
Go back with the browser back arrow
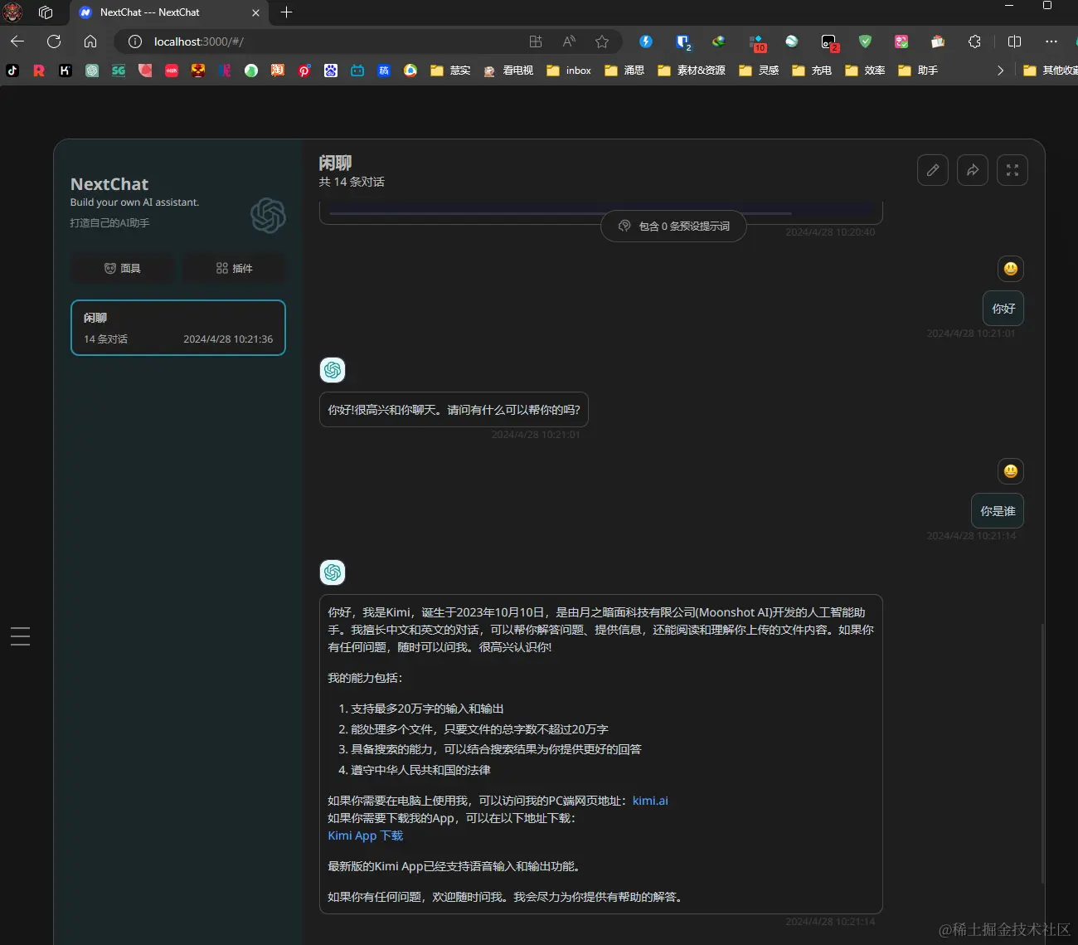coord(17,41)
